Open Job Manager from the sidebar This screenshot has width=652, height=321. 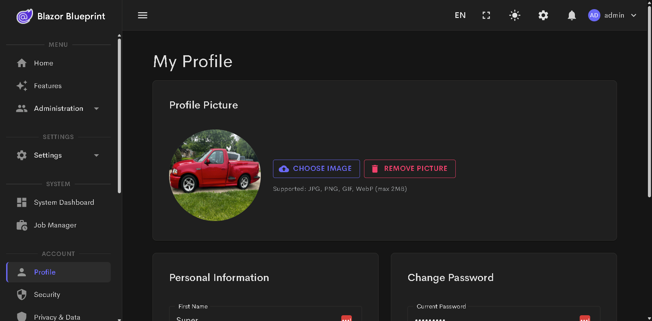coord(55,225)
